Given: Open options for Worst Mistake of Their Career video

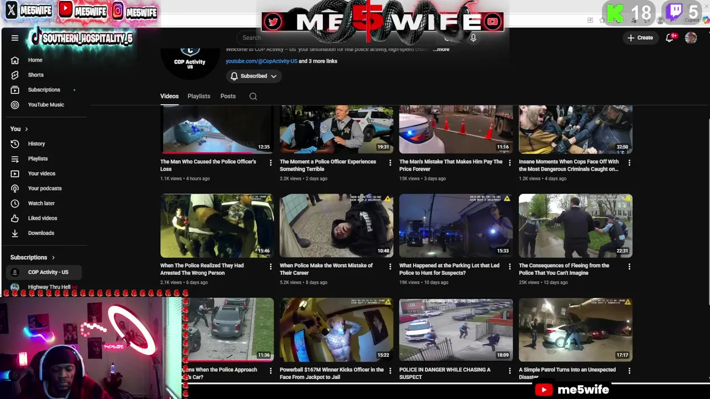Looking at the screenshot, I should [390, 267].
